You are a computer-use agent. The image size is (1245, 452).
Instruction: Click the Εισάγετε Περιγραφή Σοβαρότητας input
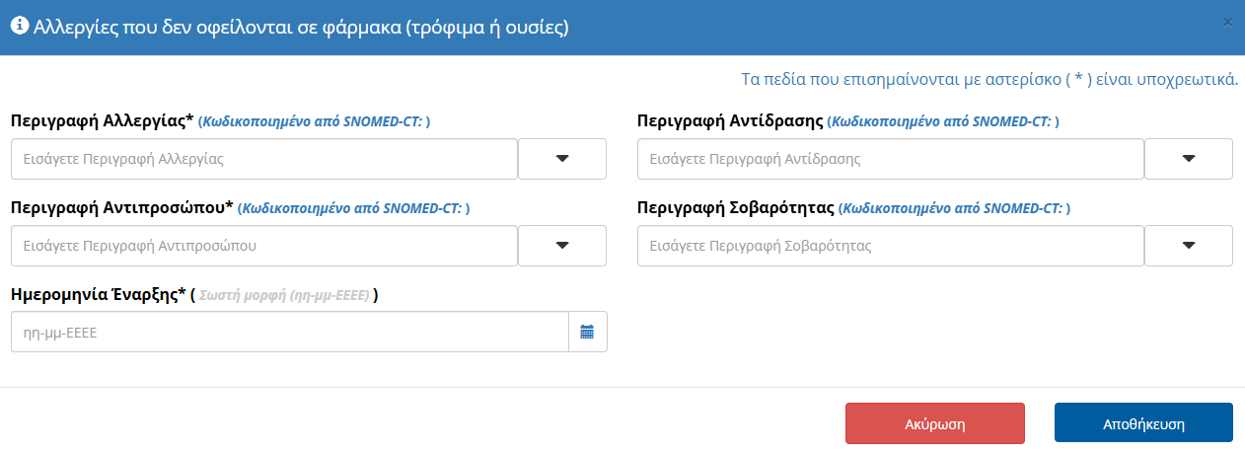[890, 246]
